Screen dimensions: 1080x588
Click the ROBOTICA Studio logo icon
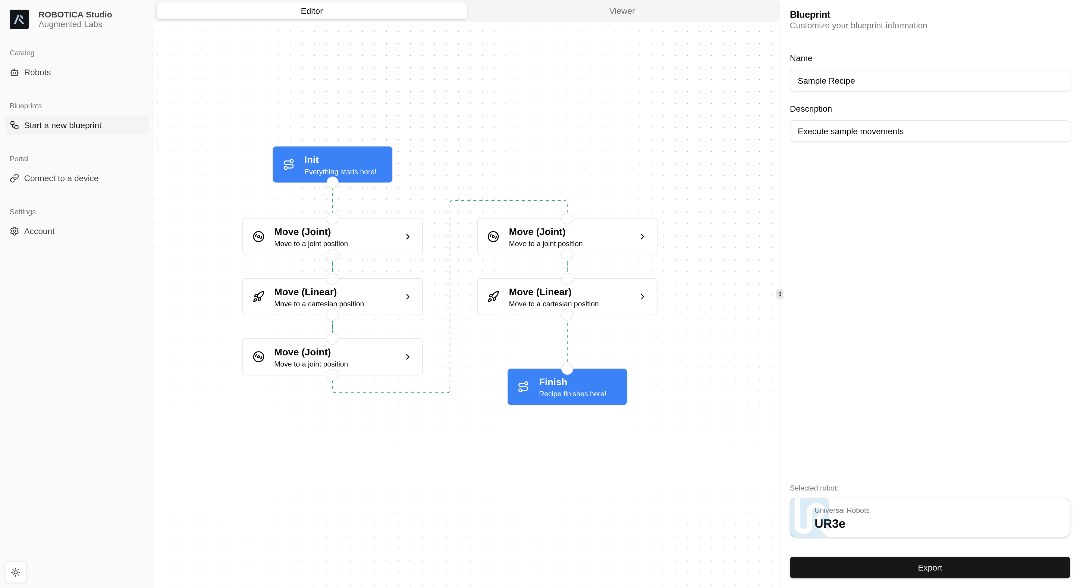tap(19, 19)
